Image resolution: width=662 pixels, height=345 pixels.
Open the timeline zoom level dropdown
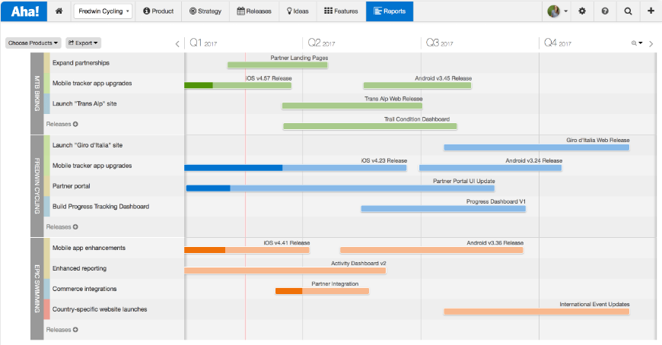pyautogui.click(x=637, y=43)
